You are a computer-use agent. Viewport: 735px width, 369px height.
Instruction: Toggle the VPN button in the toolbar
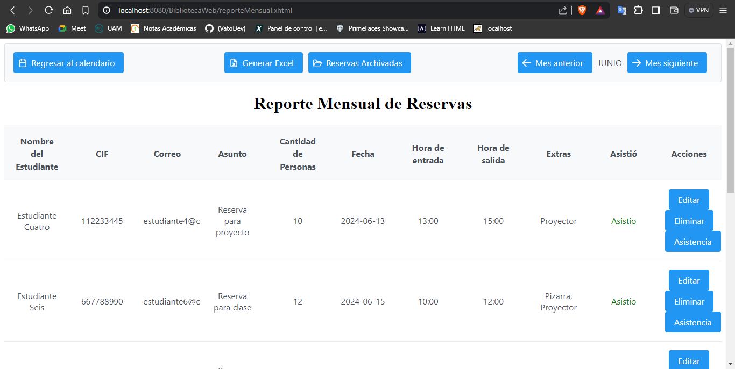[698, 10]
